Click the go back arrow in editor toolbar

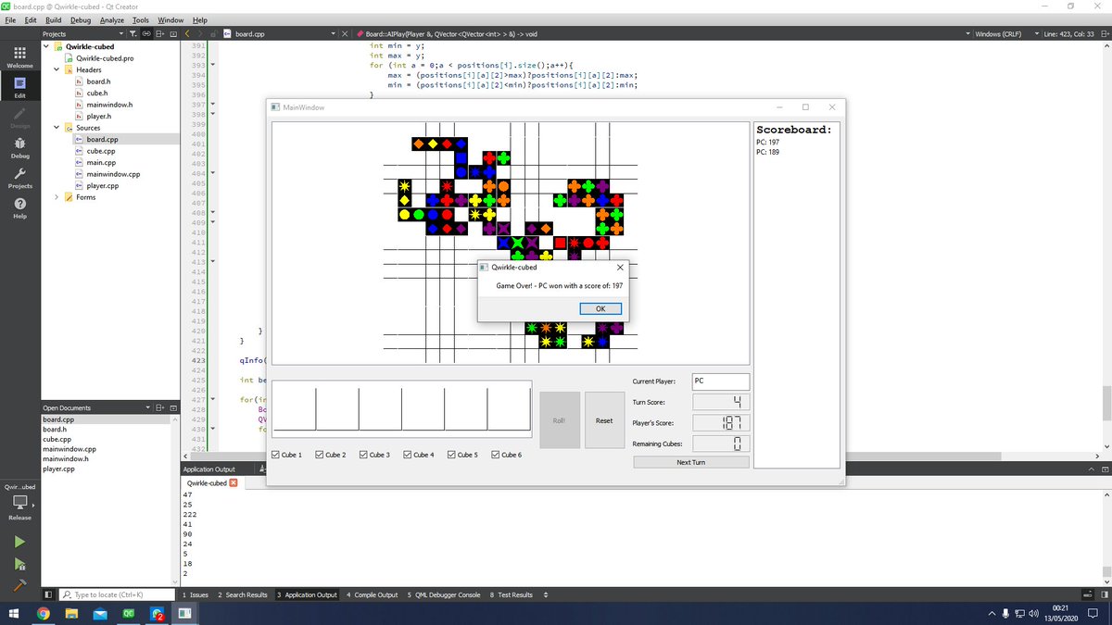188,33
